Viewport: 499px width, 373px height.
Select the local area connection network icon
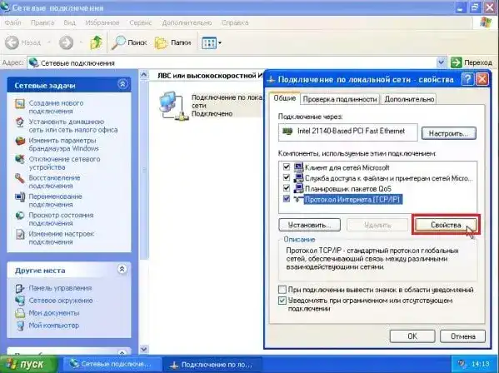click(x=173, y=107)
